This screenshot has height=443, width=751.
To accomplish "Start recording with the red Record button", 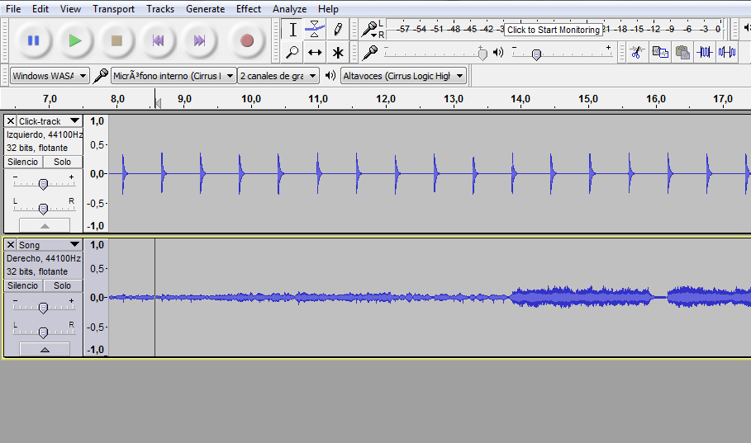I will [247, 40].
